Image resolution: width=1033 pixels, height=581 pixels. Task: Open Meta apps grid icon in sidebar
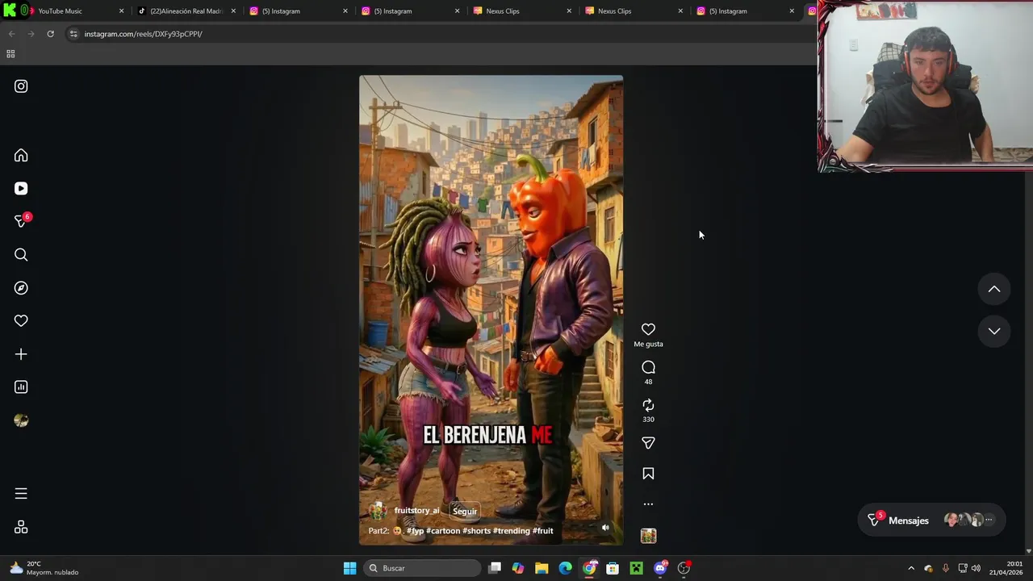coord(21,527)
